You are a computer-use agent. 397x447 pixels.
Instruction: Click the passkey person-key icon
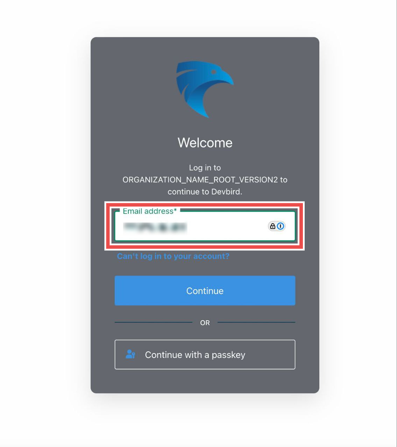tap(130, 354)
